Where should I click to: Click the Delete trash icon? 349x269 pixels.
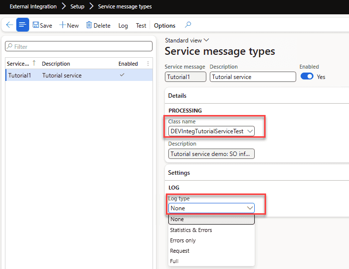[89, 25]
